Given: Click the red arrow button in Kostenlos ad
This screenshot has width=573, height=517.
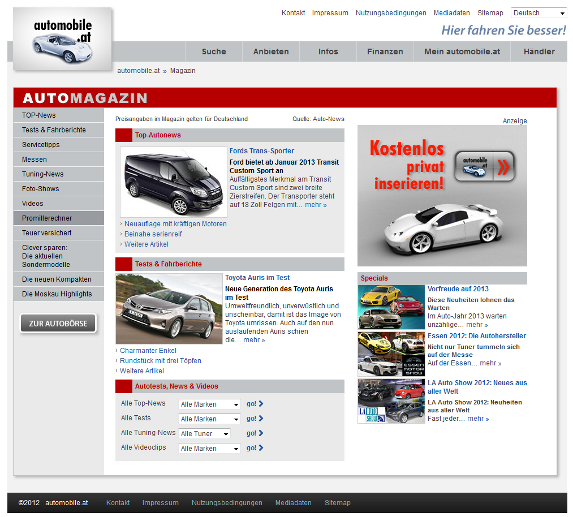Looking at the screenshot, I should [x=503, y=167].
